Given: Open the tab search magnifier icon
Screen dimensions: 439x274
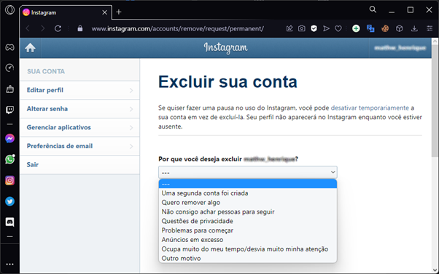Looking at the screenshot, I should tap(373, 9).
